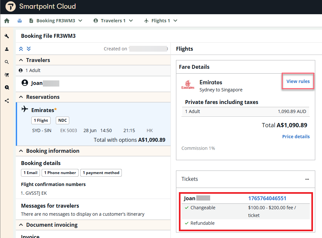Collapse the Travelers section
The height and width of the screenshot is (238, 322).
click(x=21, y=60)
